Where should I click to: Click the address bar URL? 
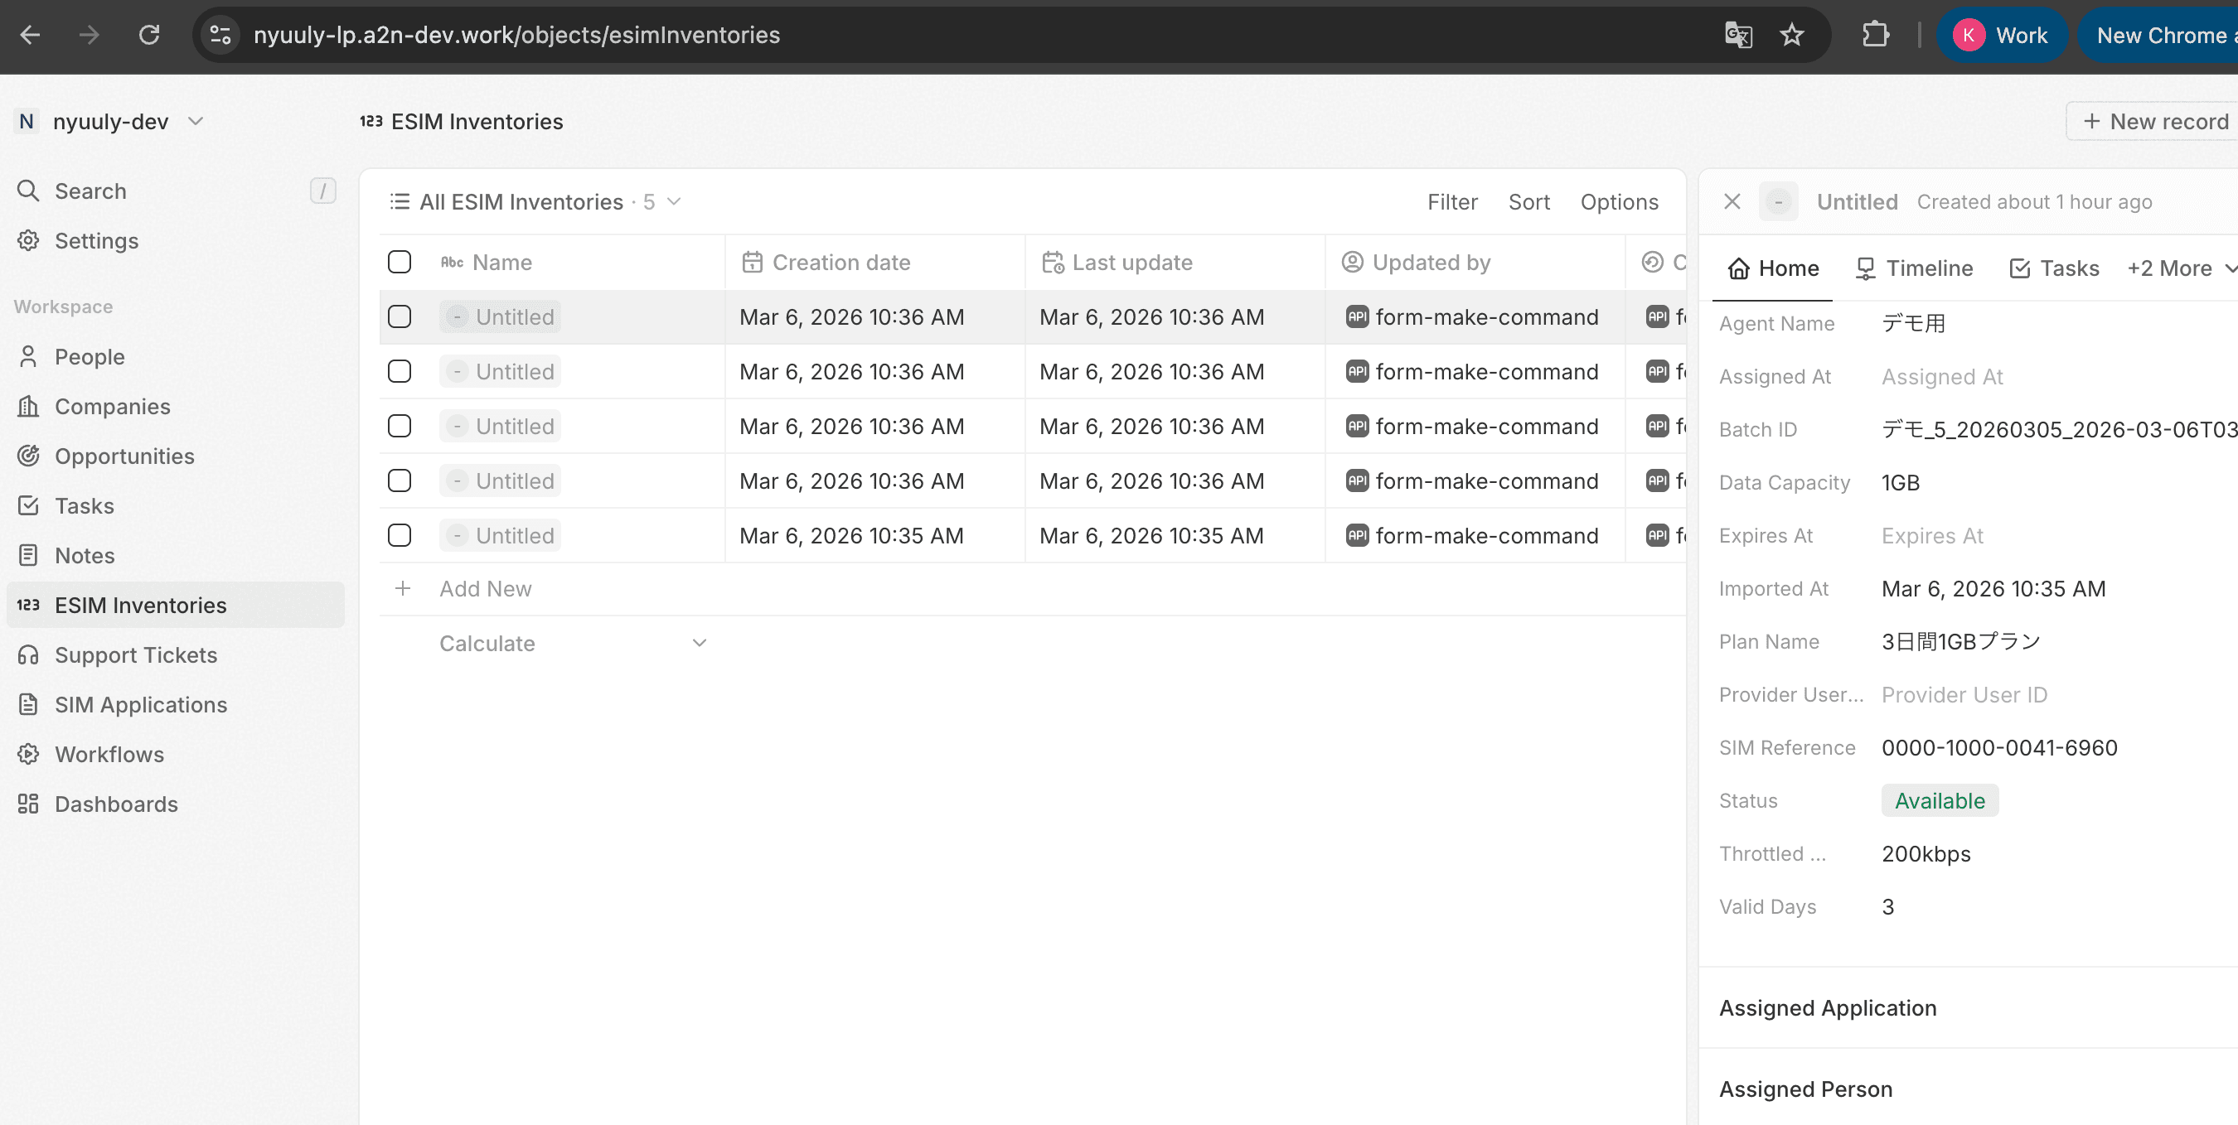[x=517, y=35]
